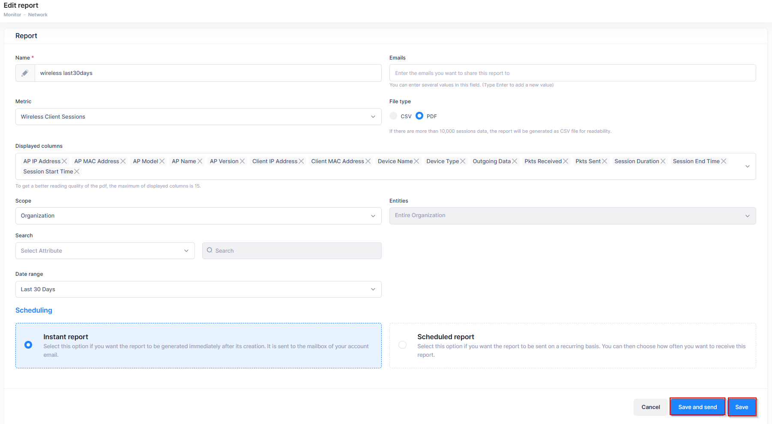This screenshot has width=772, height=424.
Task: Remove the Session Start Time column tag
Action: (77, 172)
